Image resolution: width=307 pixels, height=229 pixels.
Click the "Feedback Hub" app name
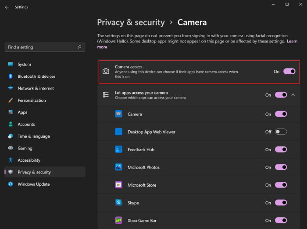(x=141, y=149)
